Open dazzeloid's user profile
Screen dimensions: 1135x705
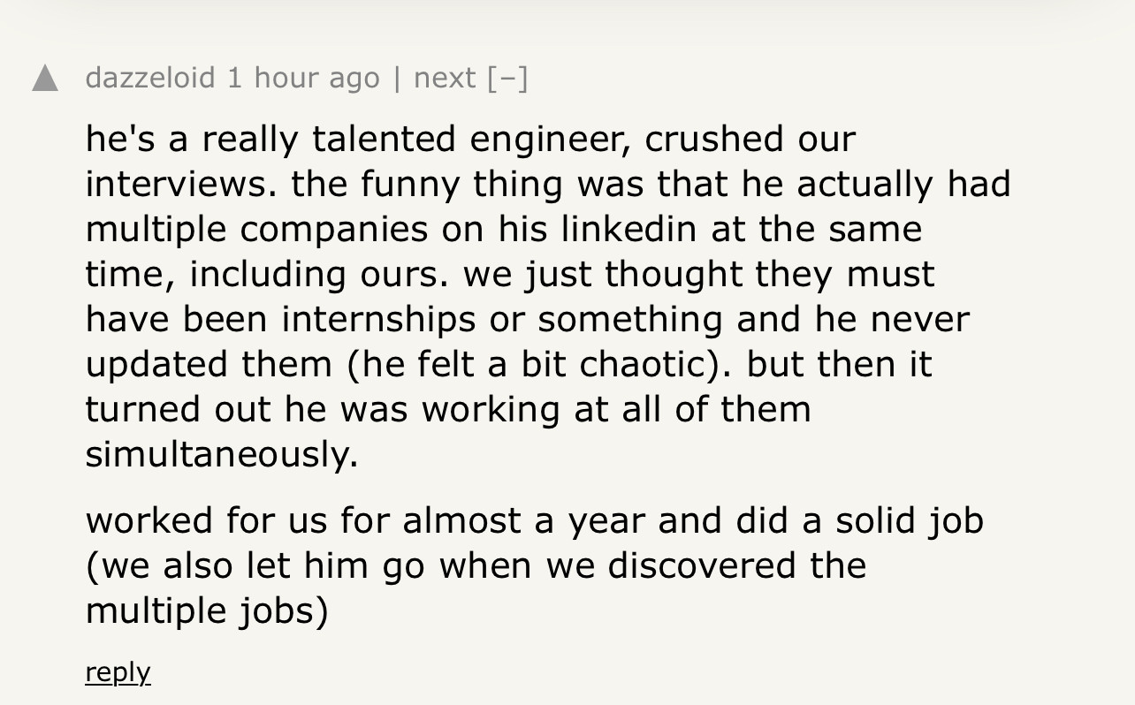(x=150, y=78)
